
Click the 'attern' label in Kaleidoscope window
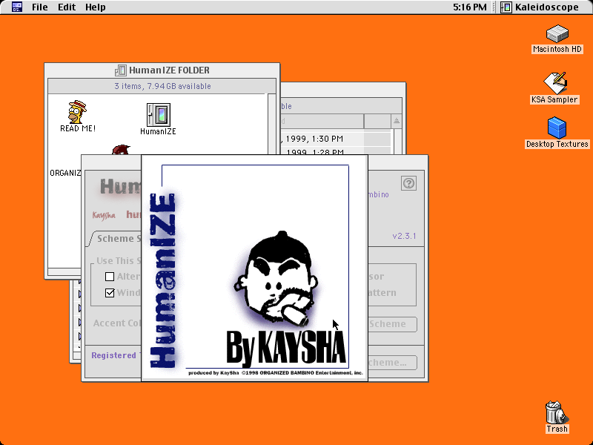pyautogui.click(x=382, y=292)
